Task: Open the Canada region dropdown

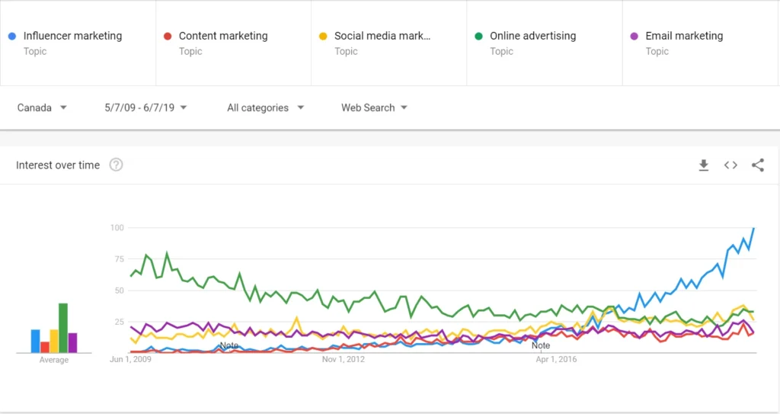Action: (43, 108)
